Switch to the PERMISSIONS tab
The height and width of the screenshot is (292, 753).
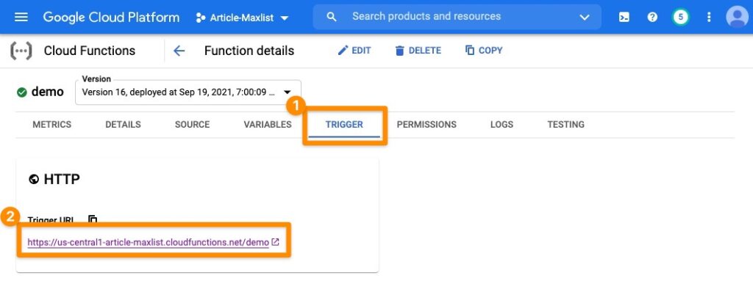point(427,125)
